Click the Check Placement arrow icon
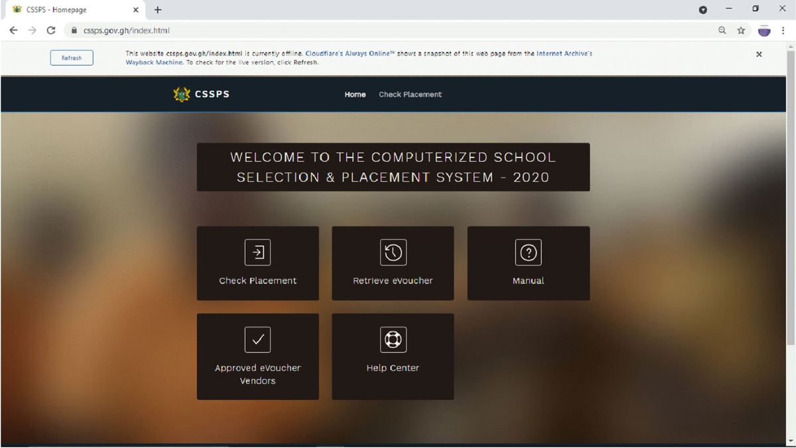The height and width of the screenshot is (448, 796). click(257, 253)
